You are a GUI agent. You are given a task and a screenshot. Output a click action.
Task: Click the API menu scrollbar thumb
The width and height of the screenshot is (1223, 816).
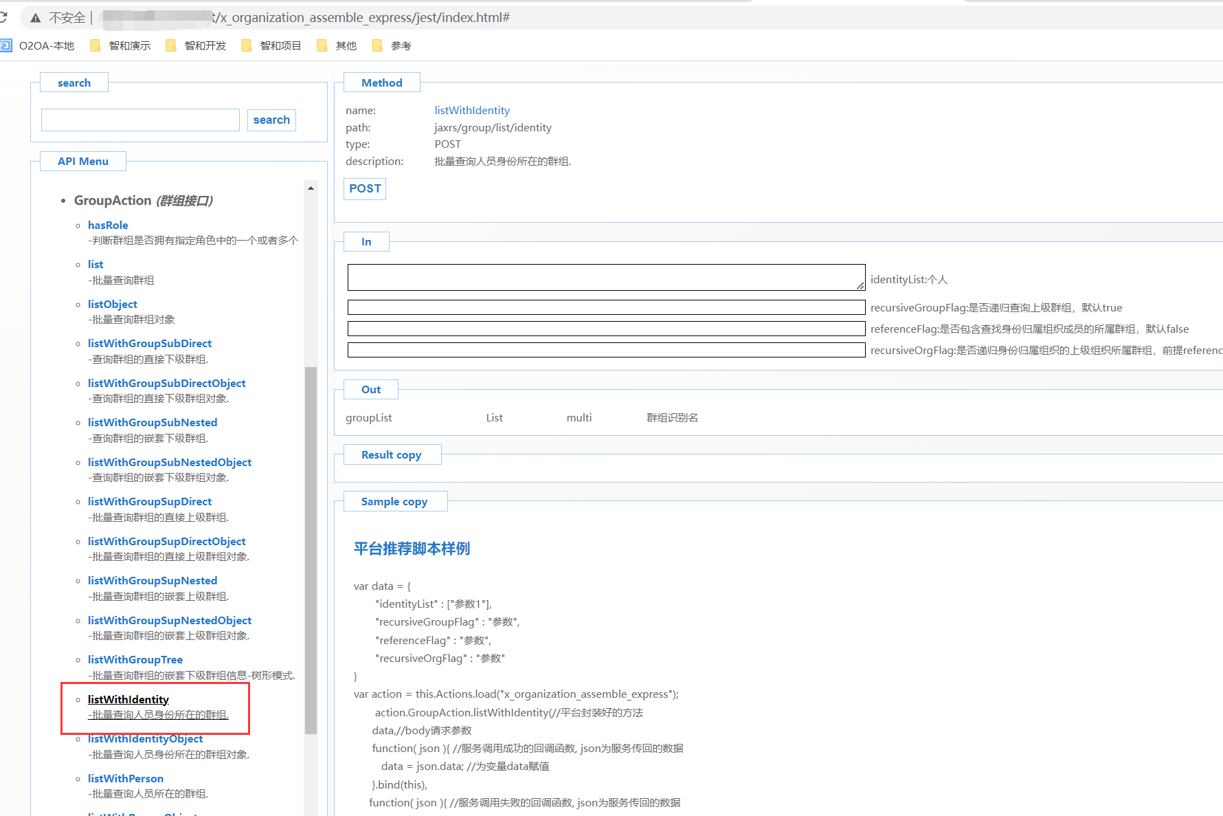pyautogui.click(x=311, y=550)
